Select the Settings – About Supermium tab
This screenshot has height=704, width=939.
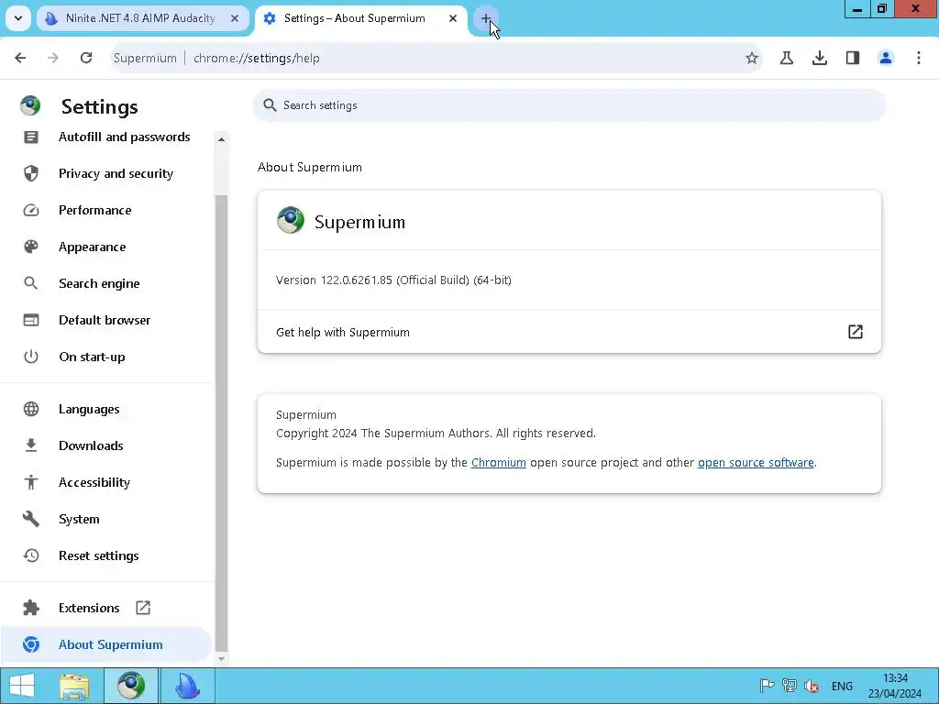pyautogui.click(x=355, y=18)
